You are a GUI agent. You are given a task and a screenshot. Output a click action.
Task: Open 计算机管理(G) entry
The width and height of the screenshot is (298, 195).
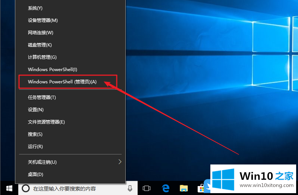click(x=70, y=57)
